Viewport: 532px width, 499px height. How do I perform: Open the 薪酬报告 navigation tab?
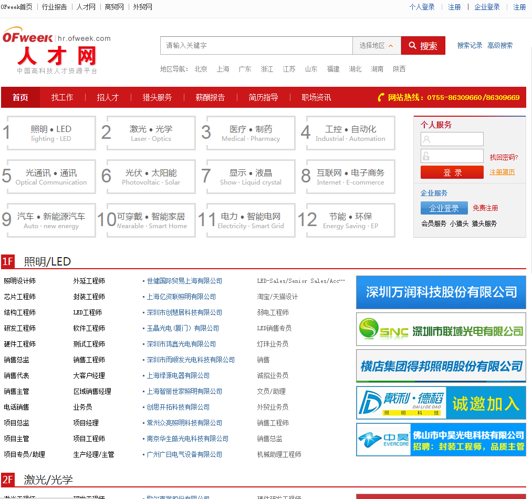coord(211,97)
